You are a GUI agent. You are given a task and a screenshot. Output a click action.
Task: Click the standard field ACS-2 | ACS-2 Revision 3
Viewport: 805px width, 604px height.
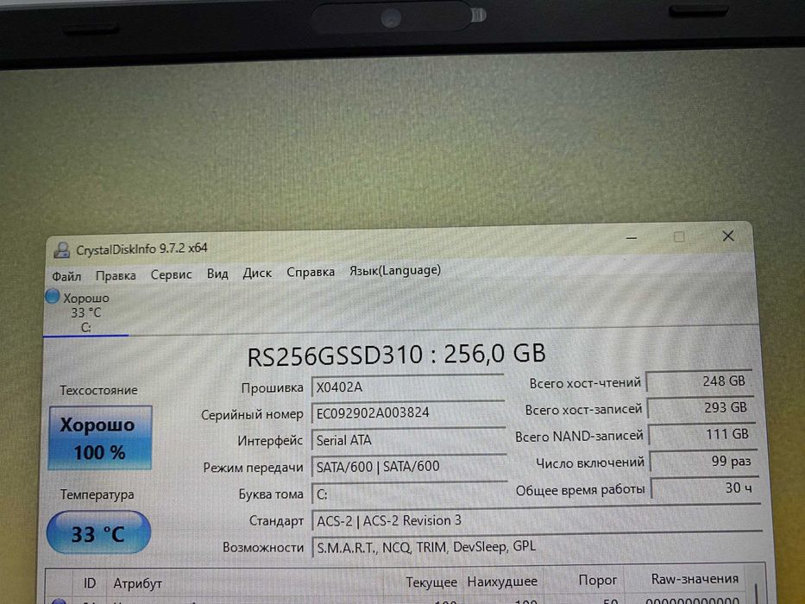tap(536, 519)
